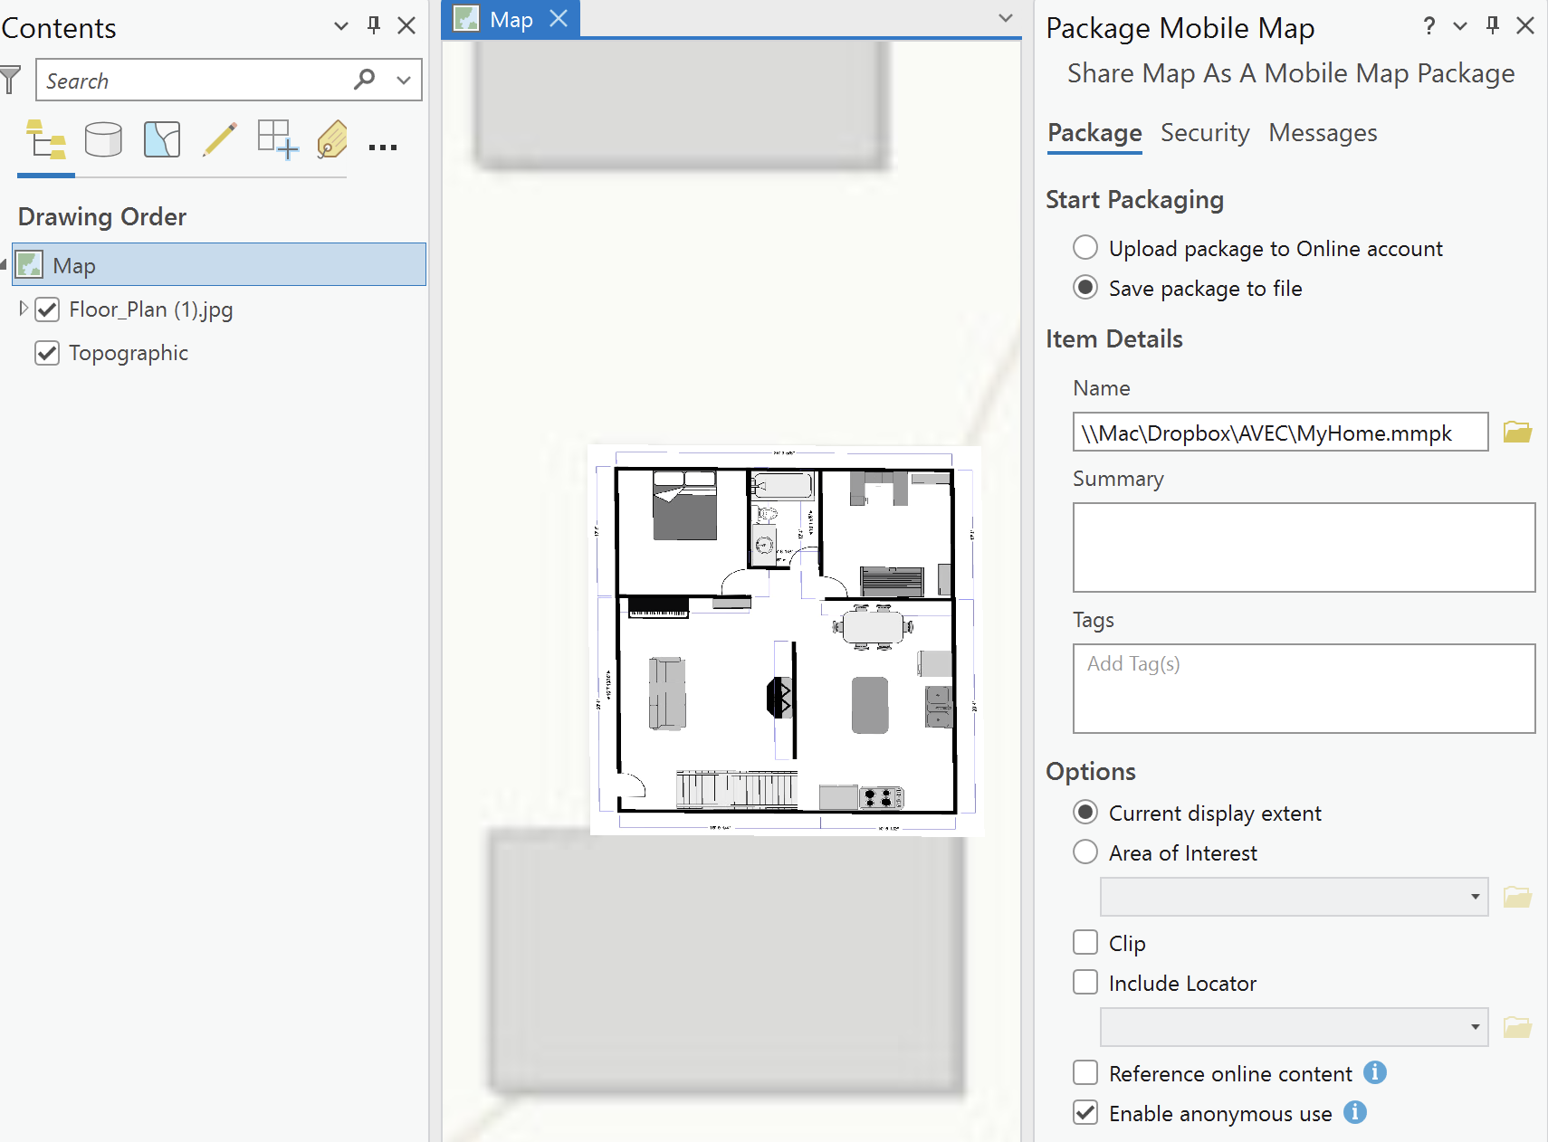1548x1142 pixels.
Task: Open the List By Selection view
Action: [162, 140]
